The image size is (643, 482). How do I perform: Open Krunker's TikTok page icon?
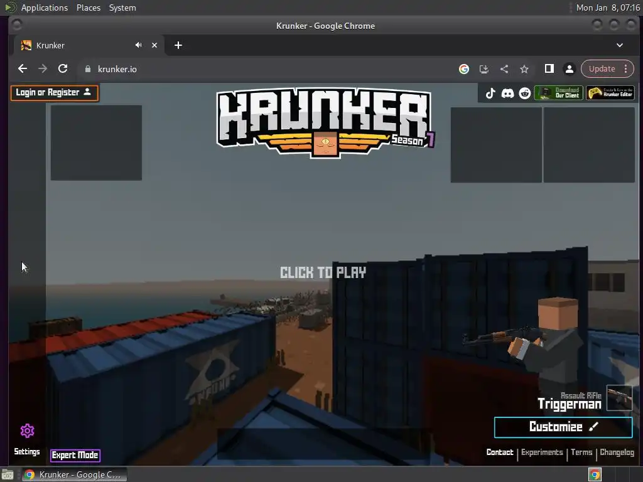click(490, 94)
